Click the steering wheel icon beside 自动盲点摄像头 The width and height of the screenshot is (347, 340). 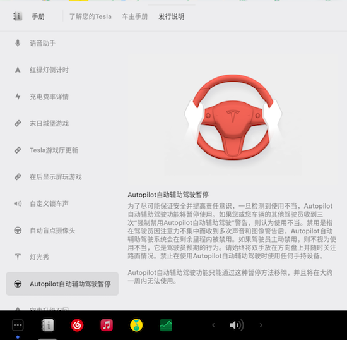click(x=18, y=231)
